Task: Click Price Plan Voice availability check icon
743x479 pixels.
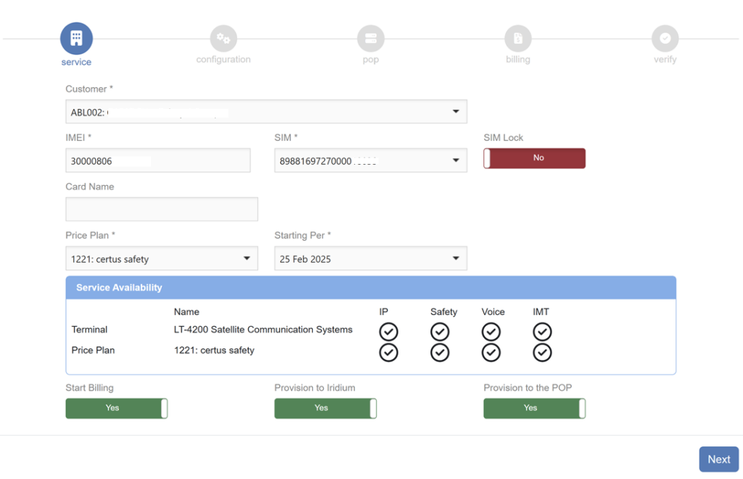Action: [491, 353]
